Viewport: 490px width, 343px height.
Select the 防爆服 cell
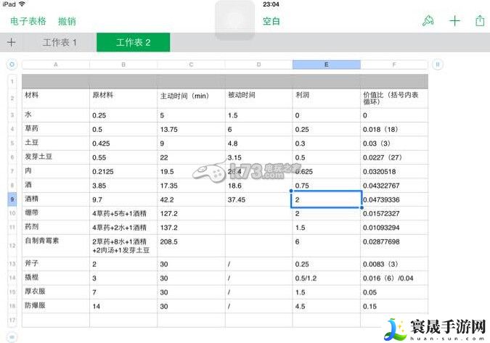56,306
